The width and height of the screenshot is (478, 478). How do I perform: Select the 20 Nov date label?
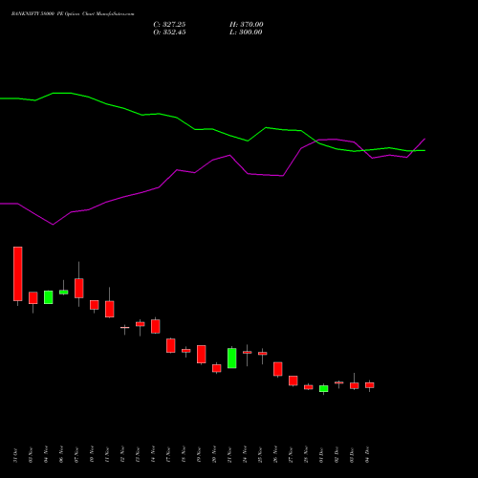[214, 454]
